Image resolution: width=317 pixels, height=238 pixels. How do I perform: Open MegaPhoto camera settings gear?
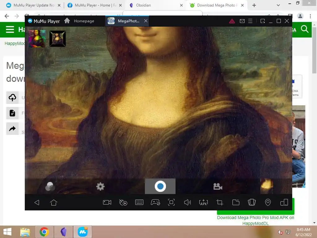[x=100, y=186]
